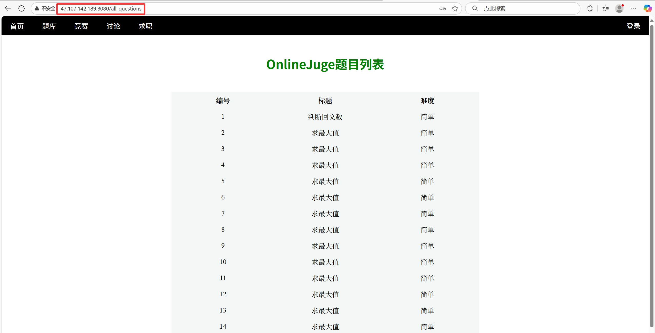Open the 判断回文数 question
Image resolution: width=655 pixels, height=333 pixels.
coord(325,117)
